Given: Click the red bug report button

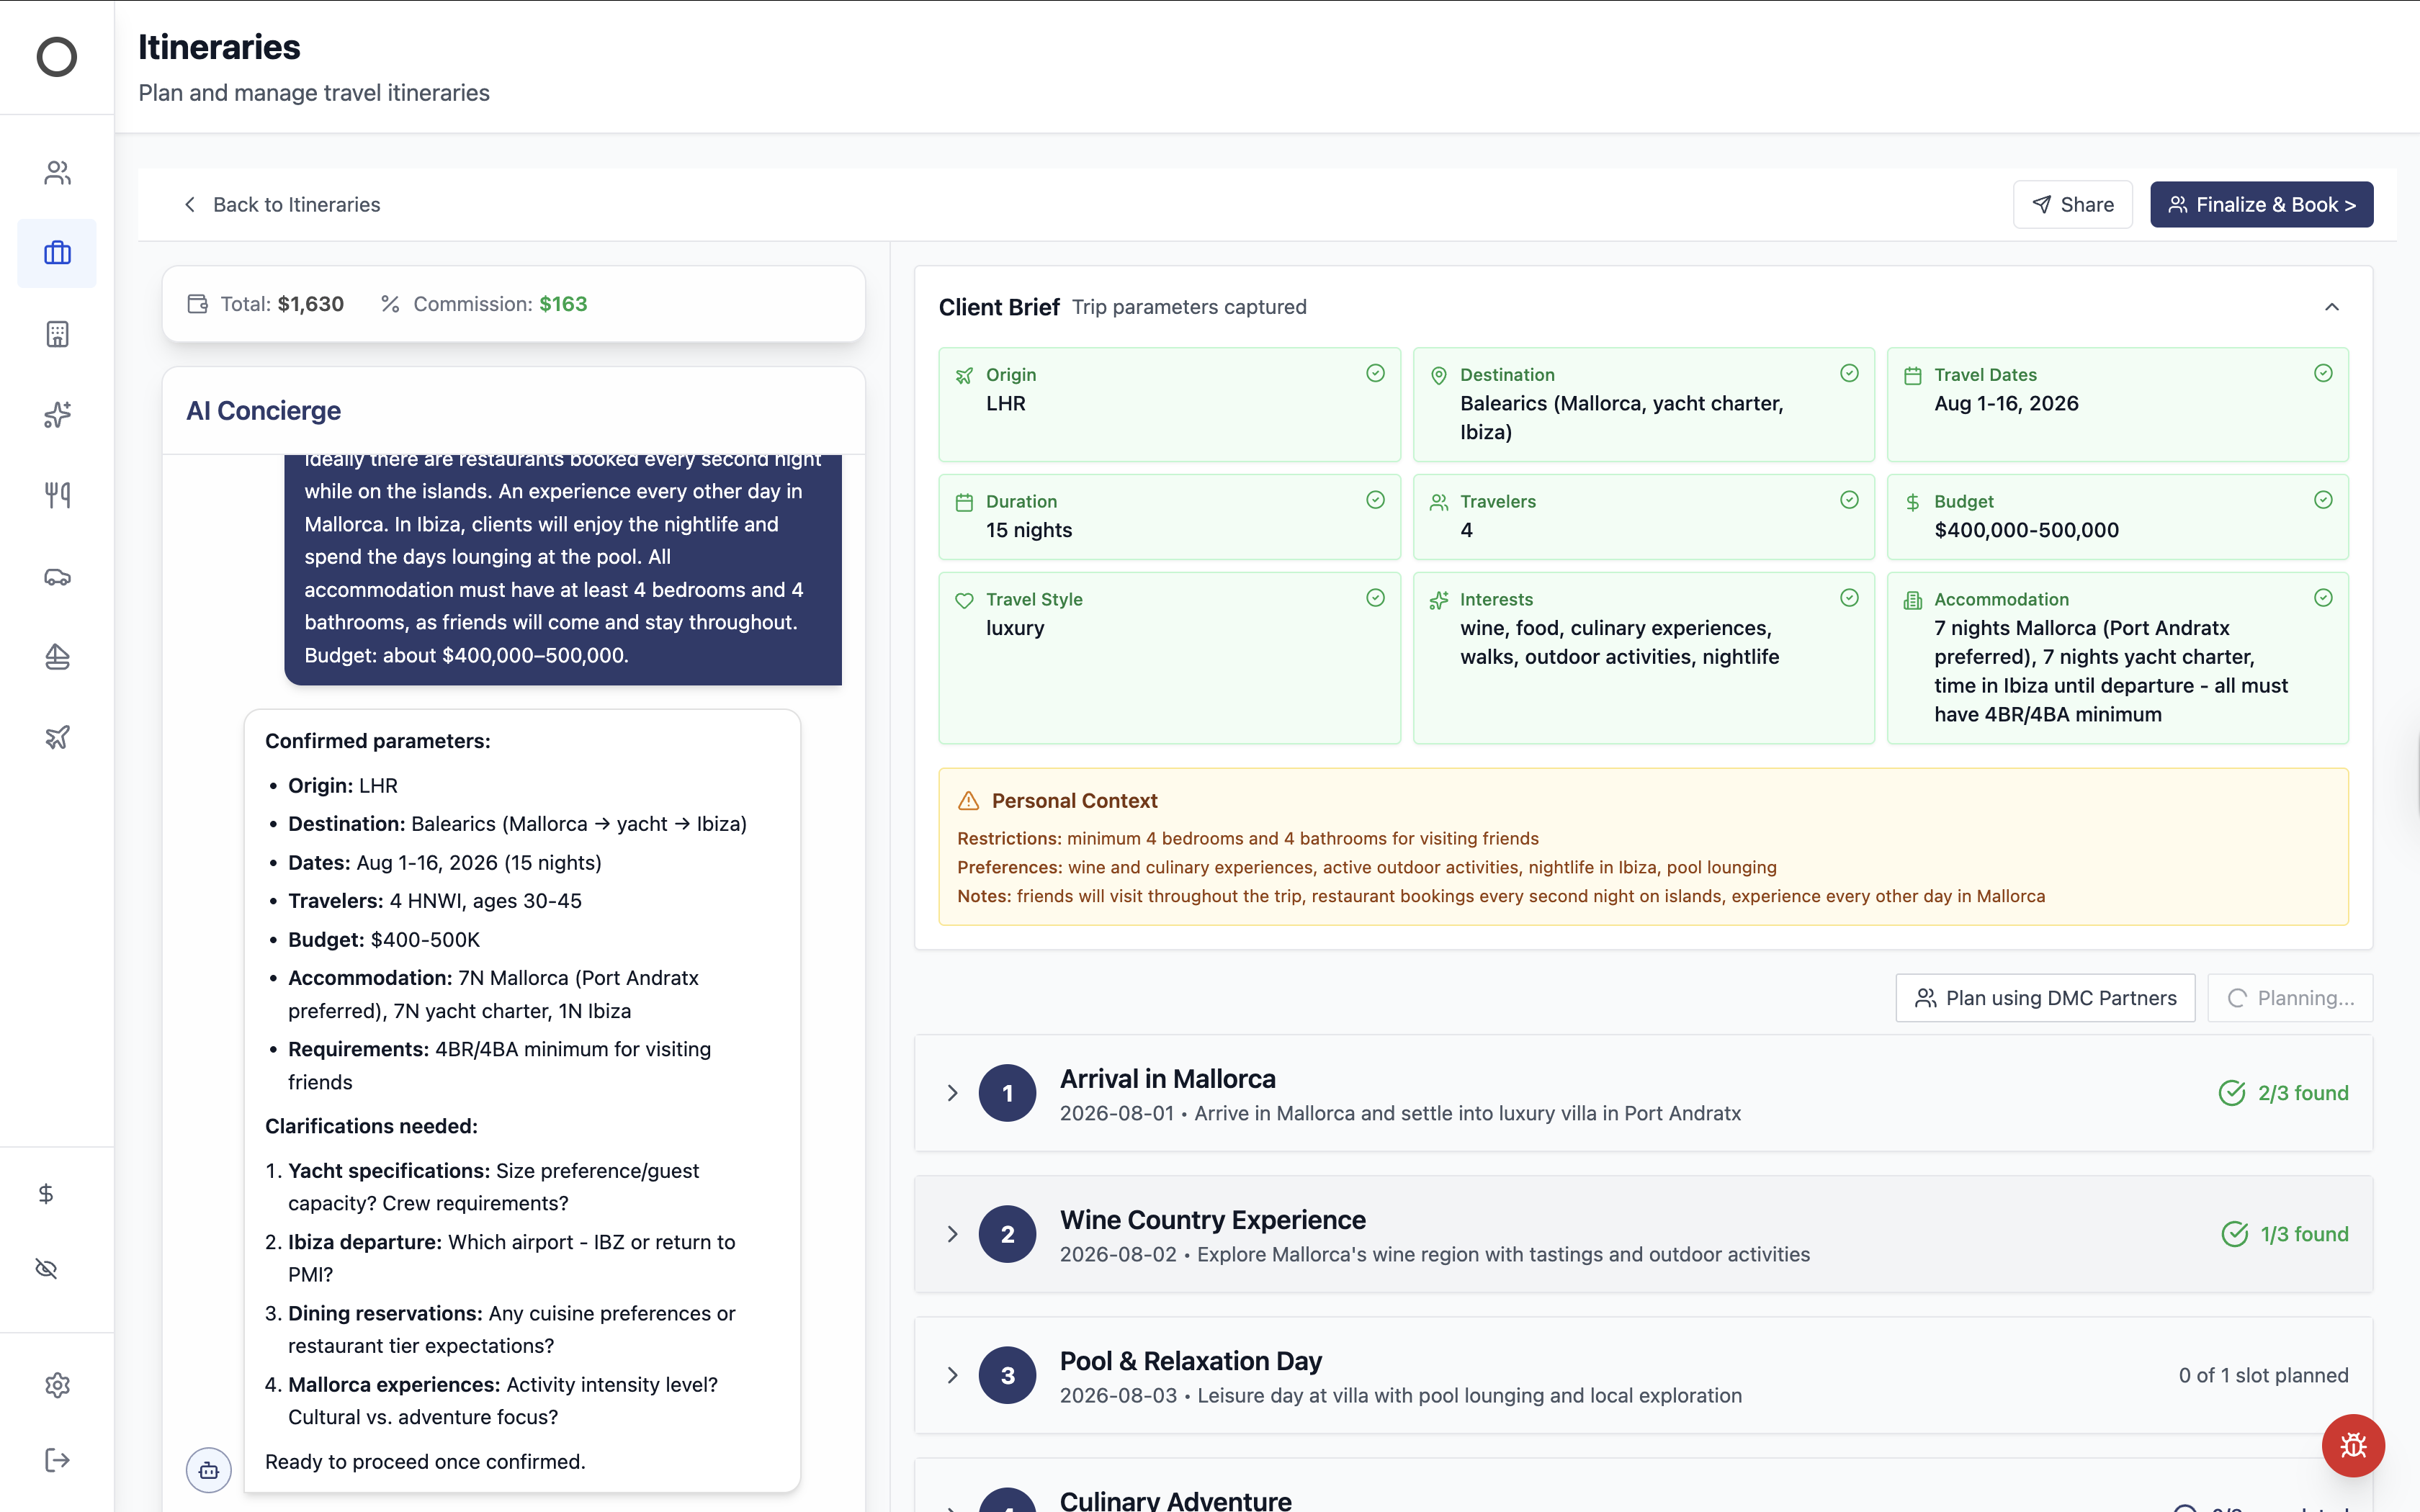Looking at the screenshot, I should click(2352, 1445).
